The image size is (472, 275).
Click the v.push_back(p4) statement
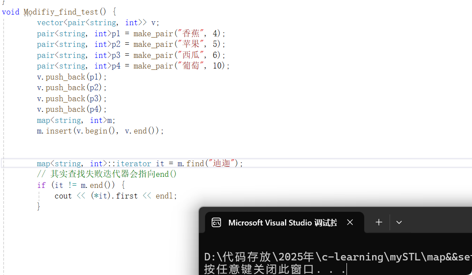tap(72, 109)
